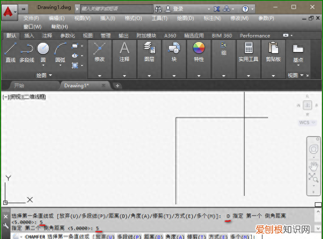323x239 pixels.
Task: Click the top view face on ViewCube
Action: tap(307, 105)
